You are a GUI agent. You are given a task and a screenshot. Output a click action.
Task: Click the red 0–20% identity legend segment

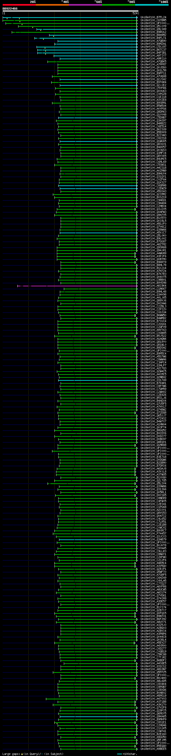(19, 5)
